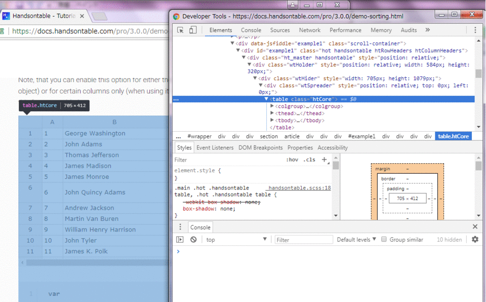Switch to the Audits tab
The width and height of the screenshot is (486, 302).
(409, 30)
